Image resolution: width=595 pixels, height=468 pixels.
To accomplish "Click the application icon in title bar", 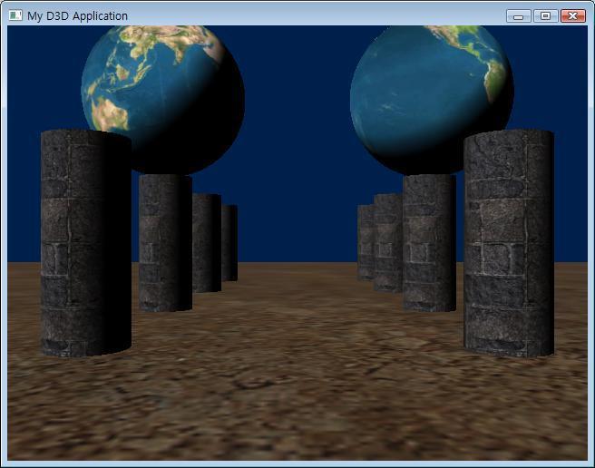I will (15, 15).
